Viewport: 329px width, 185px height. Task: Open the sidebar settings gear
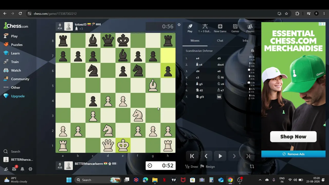(30, 169)
